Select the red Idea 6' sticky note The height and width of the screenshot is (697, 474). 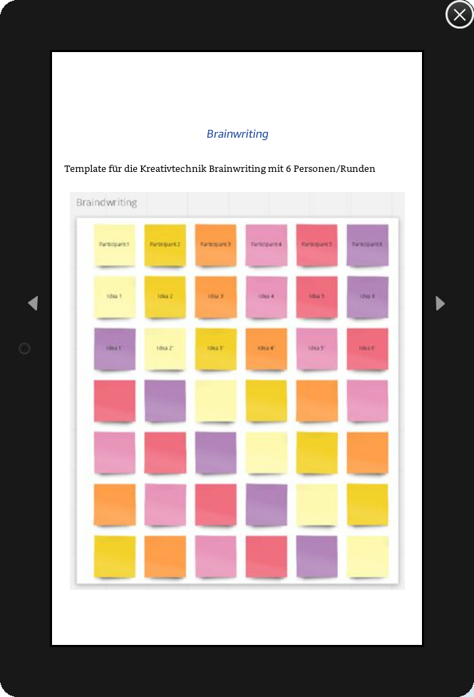367,349
